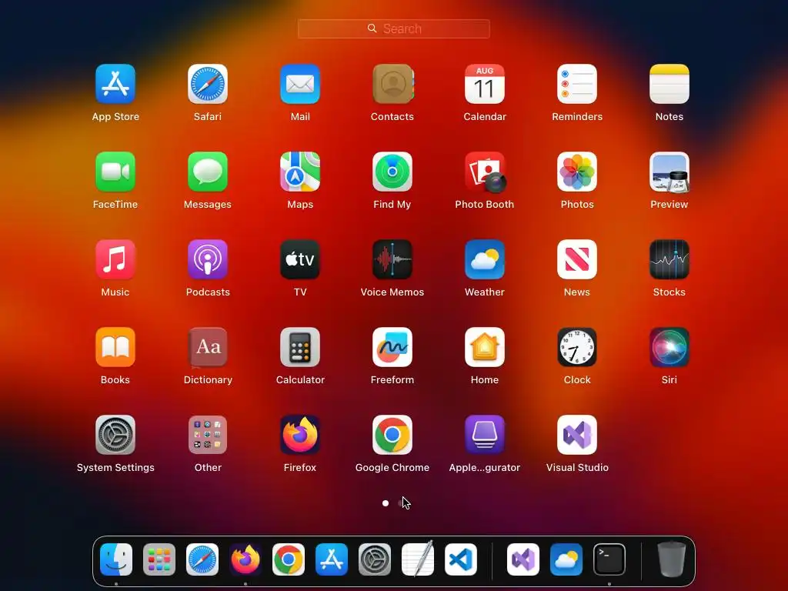Launch Photo Booth
The height and width of the screenshot is (591, 788).
click(485, 172)
